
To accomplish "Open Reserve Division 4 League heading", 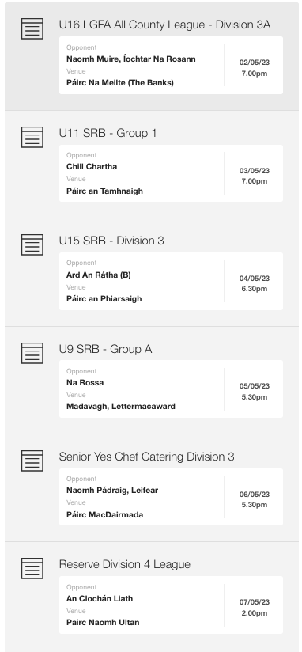I will [x=125, y=565].
